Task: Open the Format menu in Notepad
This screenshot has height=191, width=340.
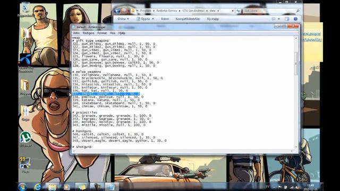Action: [102, 33]
